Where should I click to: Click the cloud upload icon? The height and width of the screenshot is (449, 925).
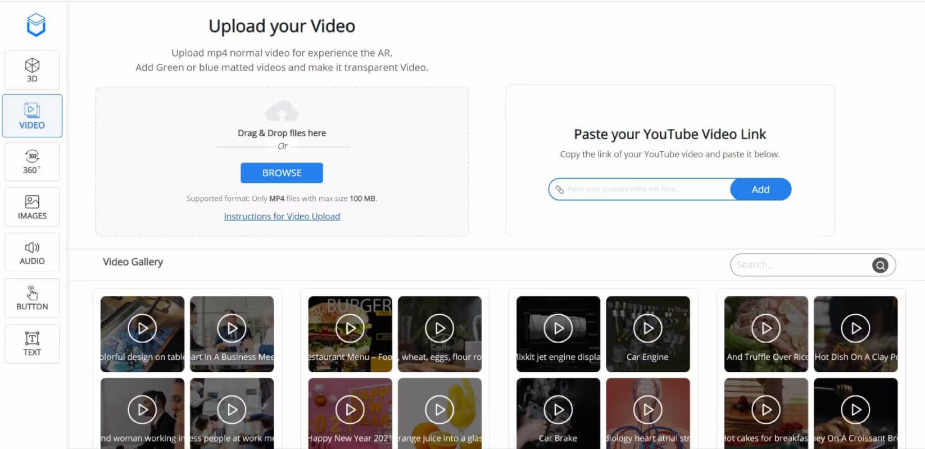click(x=282, y=111)
